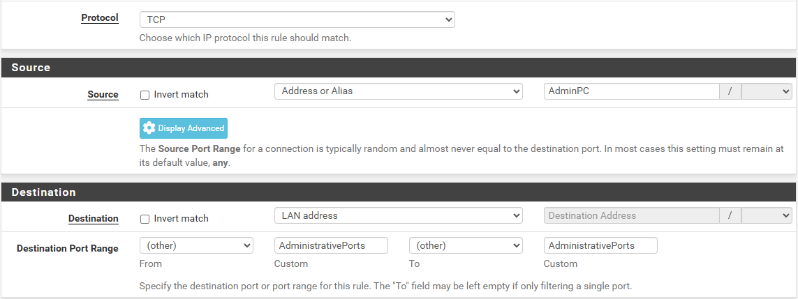
Task: Click the Source section header bar
Action: point(399,68)
